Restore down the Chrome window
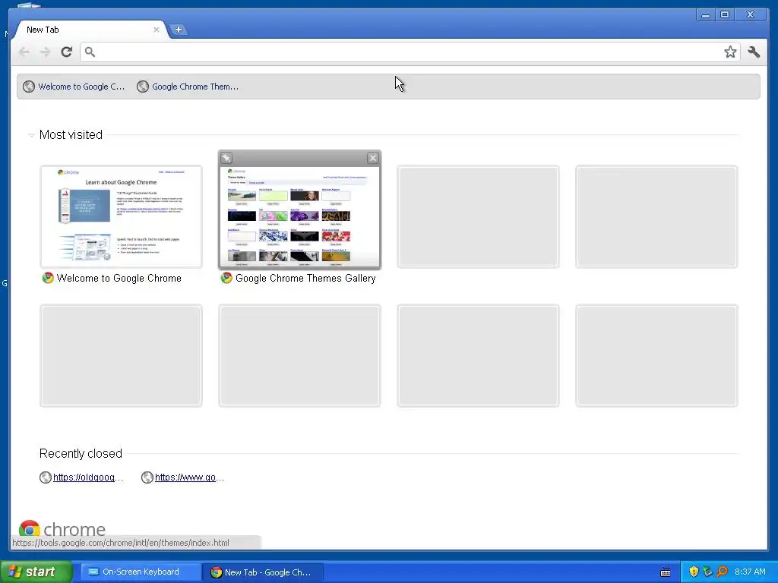The height and width of the screenshot is (583, 778). coord(725,15)
